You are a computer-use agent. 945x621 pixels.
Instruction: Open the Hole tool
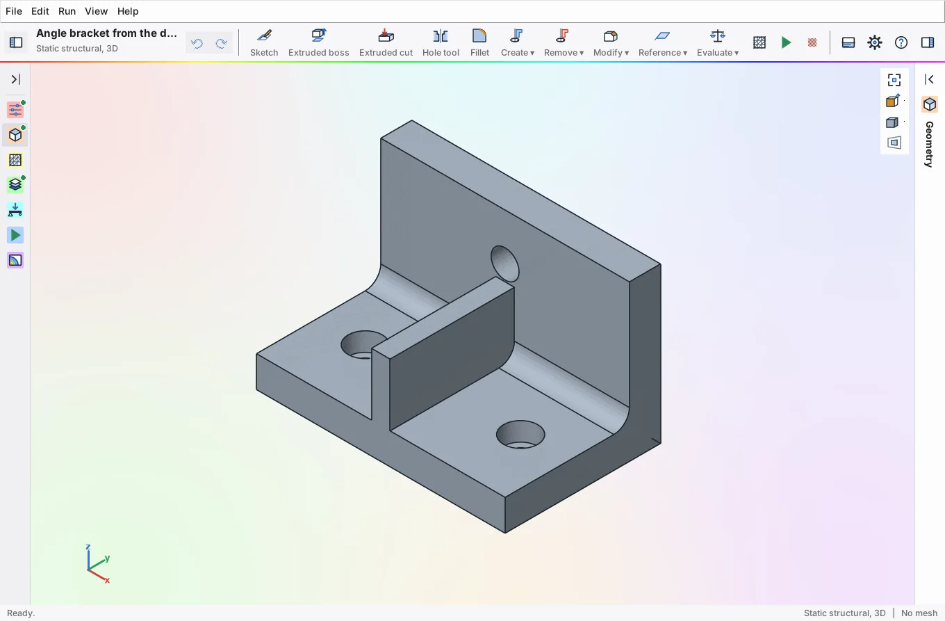[x=441, y=42]
